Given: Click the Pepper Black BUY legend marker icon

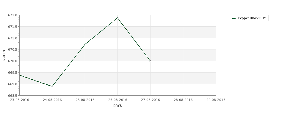Looking at the screenshot, I should (234, 18).
